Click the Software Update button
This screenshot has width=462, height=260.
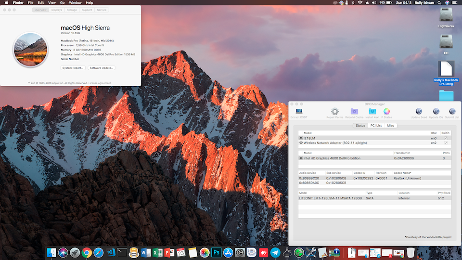(x=102, y=68)
